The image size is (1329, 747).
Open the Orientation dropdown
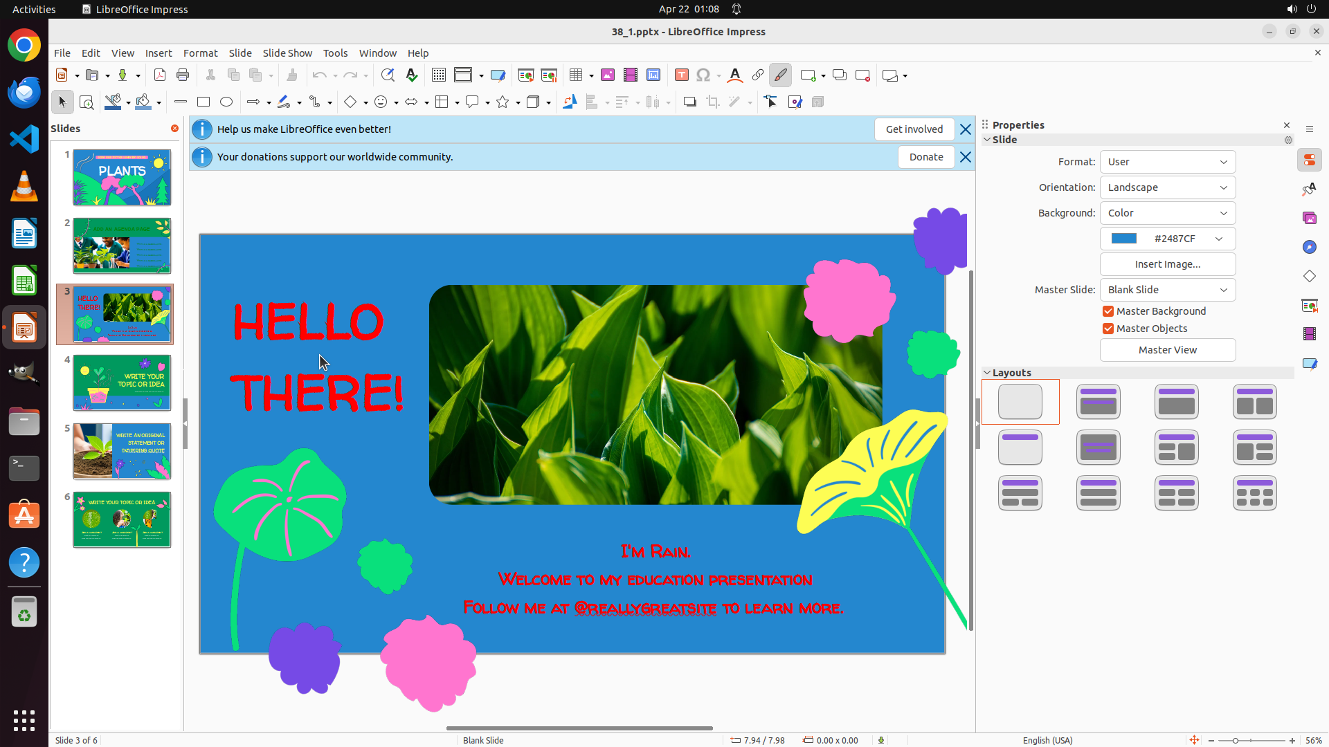1167,187
